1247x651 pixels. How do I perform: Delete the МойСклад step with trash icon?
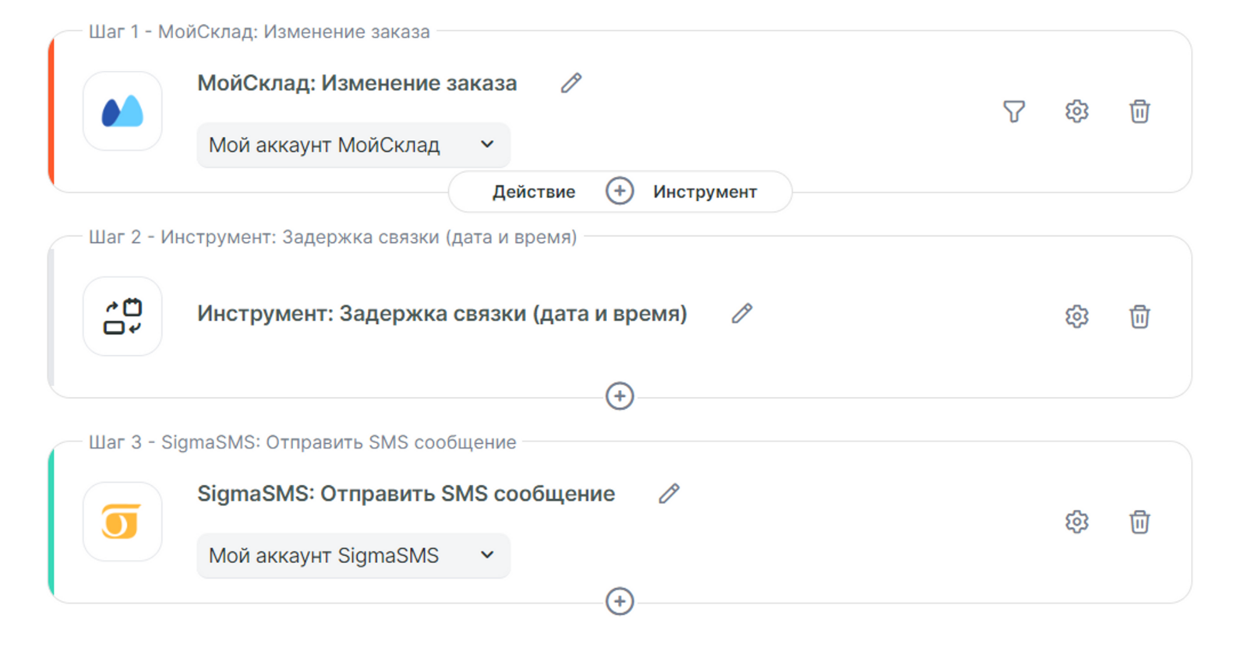[x=1139, y=111]
